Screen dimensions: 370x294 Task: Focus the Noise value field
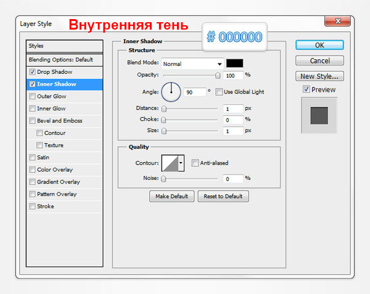pyautogui.click(x=233, y=179)
